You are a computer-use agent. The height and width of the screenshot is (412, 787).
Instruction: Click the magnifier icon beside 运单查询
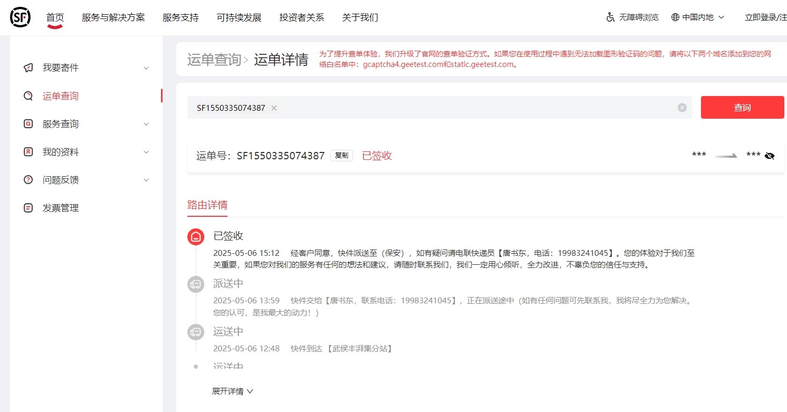tap(29, 96)
